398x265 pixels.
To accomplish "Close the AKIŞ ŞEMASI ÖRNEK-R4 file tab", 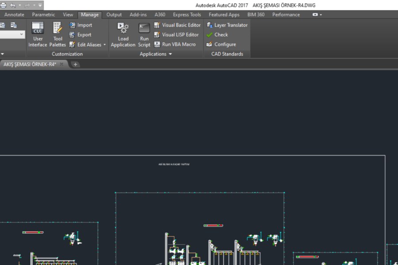I will pyautogui.click(x=61, y=64).
